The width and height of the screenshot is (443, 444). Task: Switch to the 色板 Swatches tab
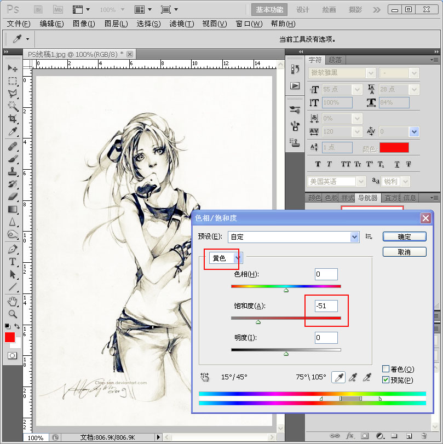(332, 198)
